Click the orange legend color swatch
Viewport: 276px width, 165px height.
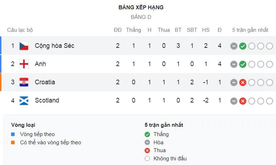click(x=13, y=142)
